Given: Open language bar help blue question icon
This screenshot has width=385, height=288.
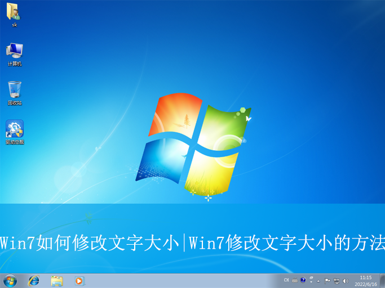Looking at the screenshot, I should [x=303, y=280].
